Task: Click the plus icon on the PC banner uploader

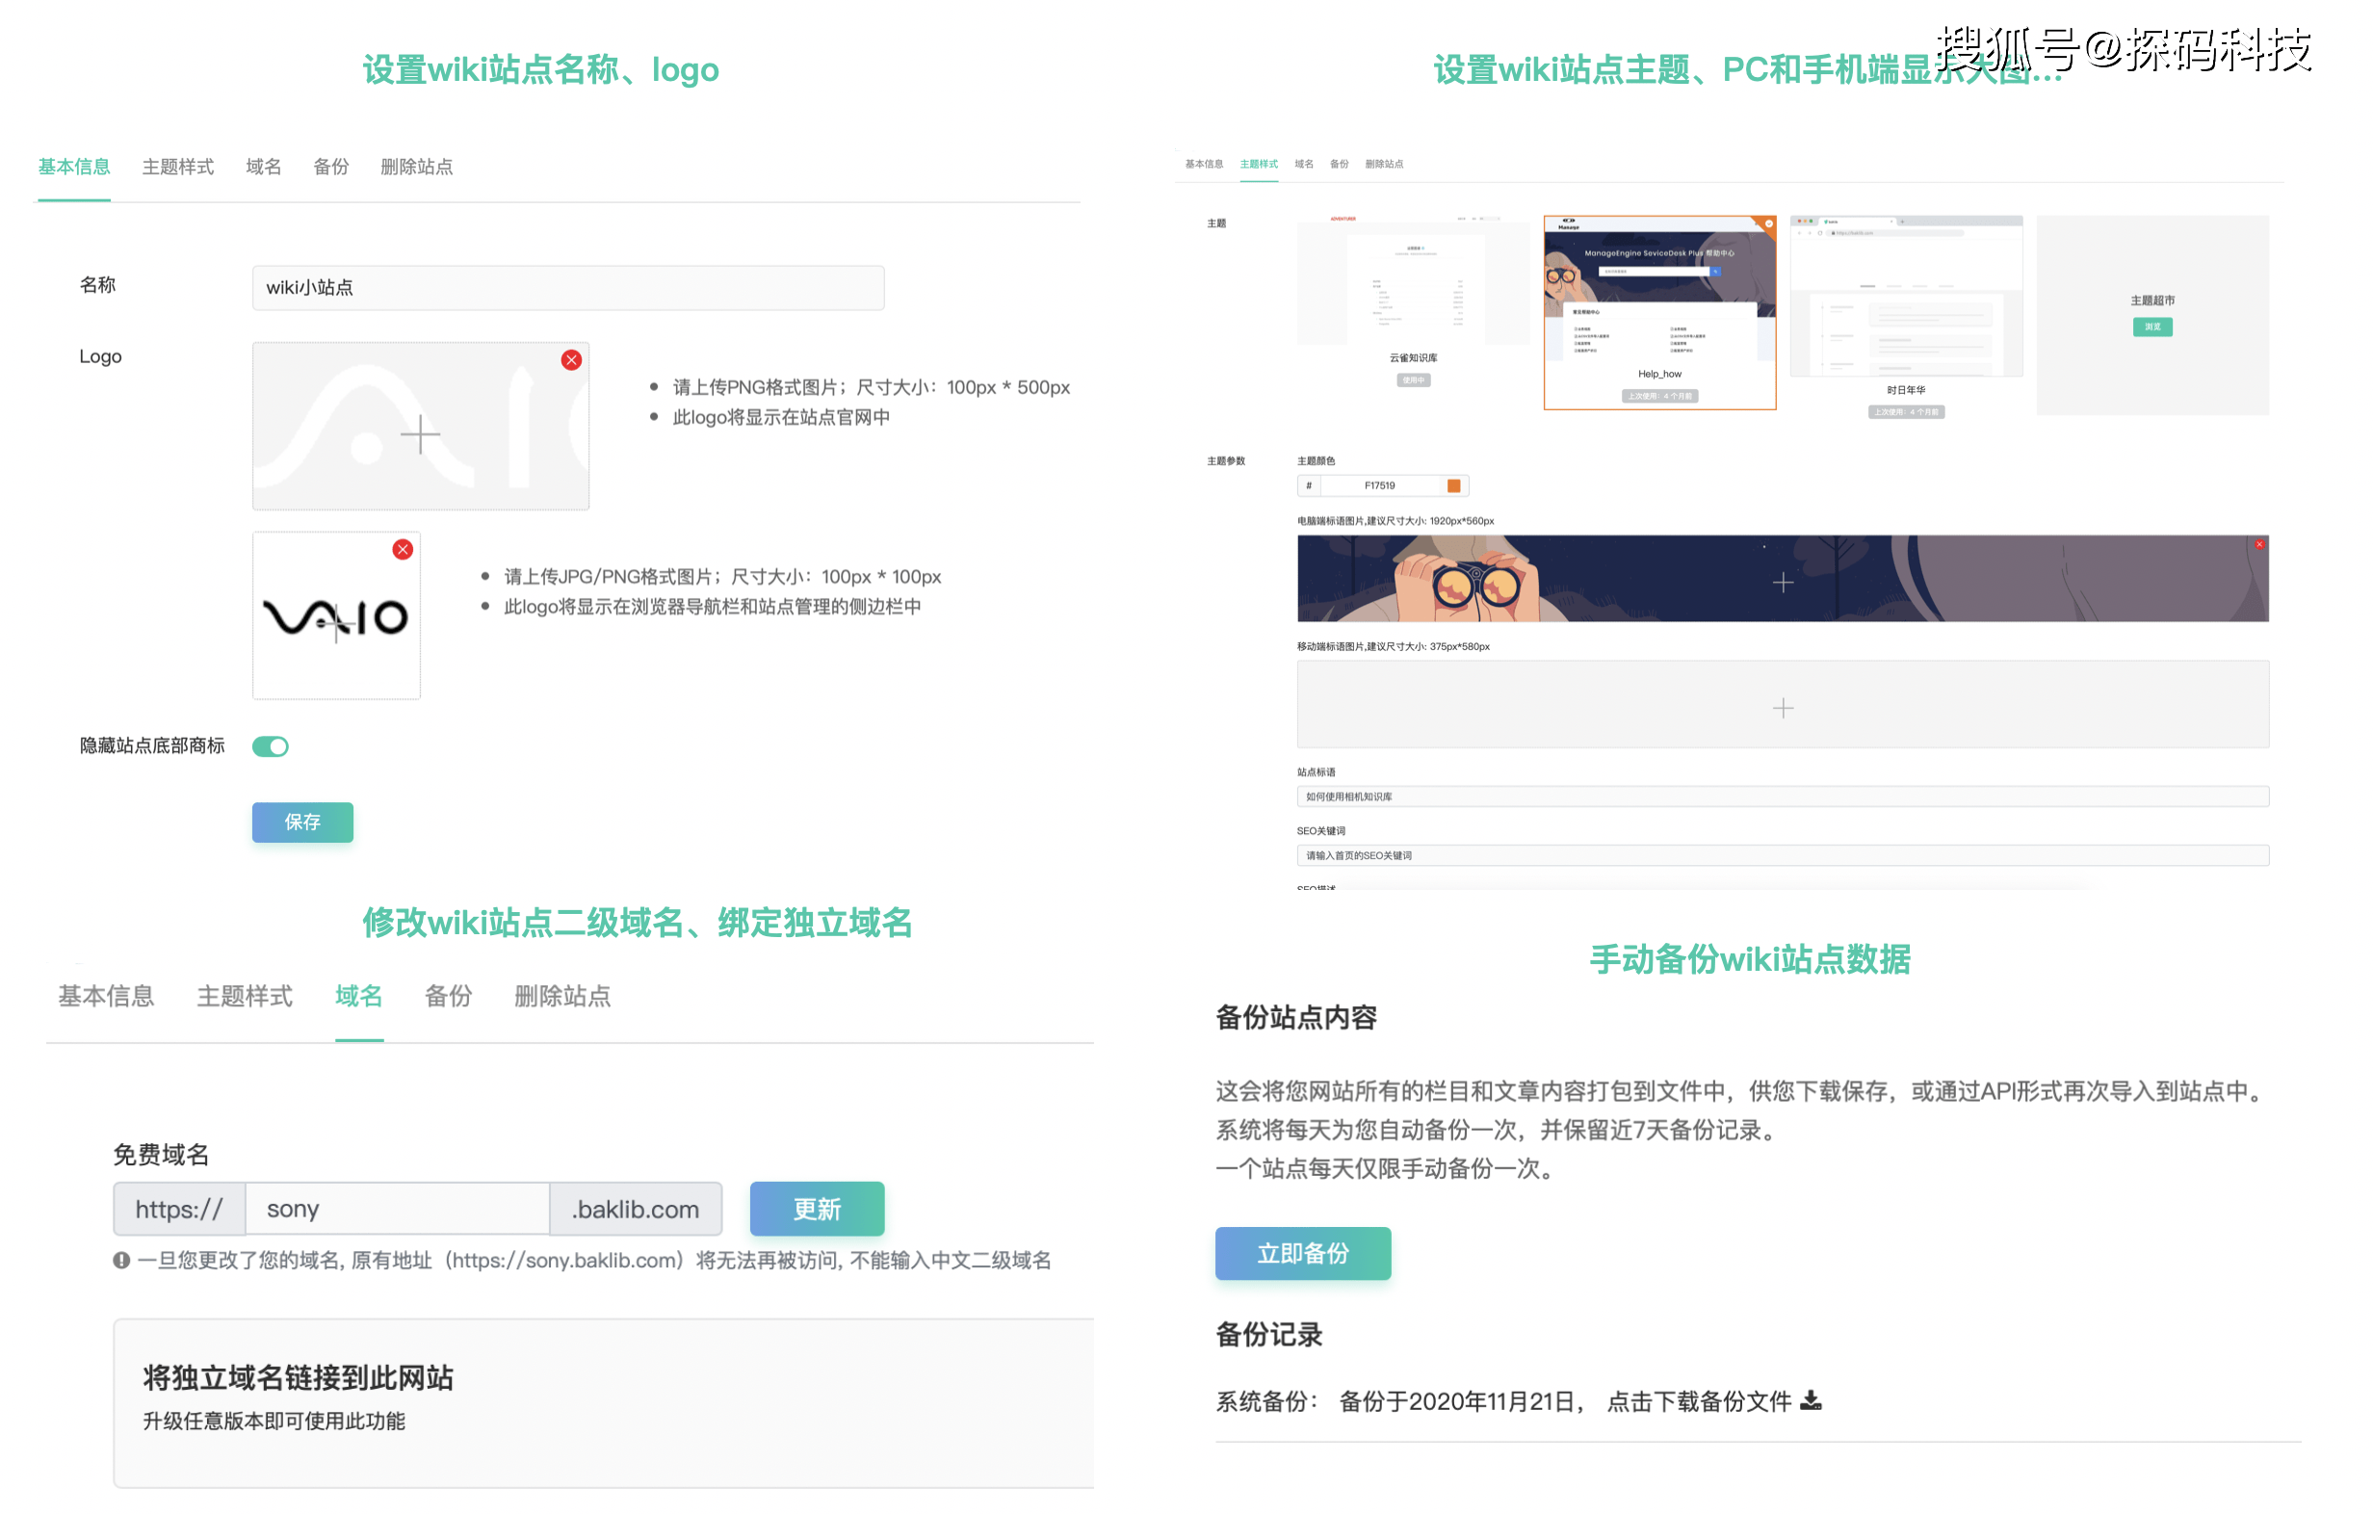Action: pyautogui.click(x=1782, y=583)
